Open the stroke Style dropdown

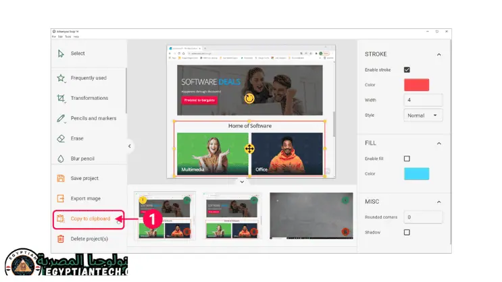(423, 115)
